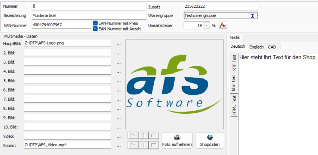Image resolution: width=318 pixels, height=155 pixels.
Task: Switch to the Texte tab
Action: pos(234,38)
